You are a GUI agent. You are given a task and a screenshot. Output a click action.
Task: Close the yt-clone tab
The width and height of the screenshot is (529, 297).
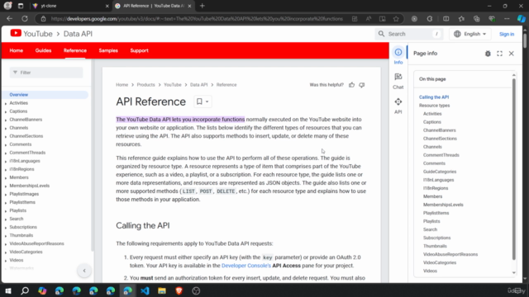107,6
